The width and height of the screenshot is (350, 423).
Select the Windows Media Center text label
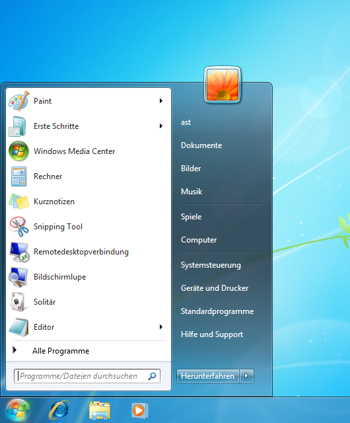point(74,151)
